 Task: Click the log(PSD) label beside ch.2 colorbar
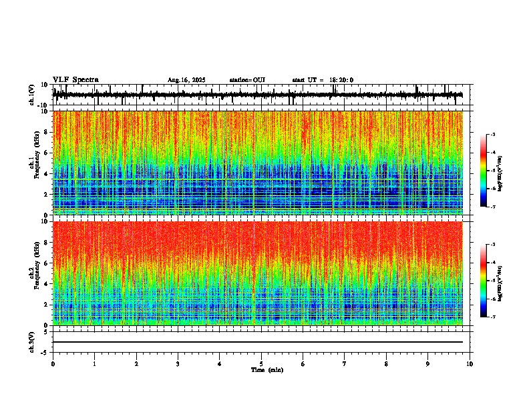click(500, 283)
